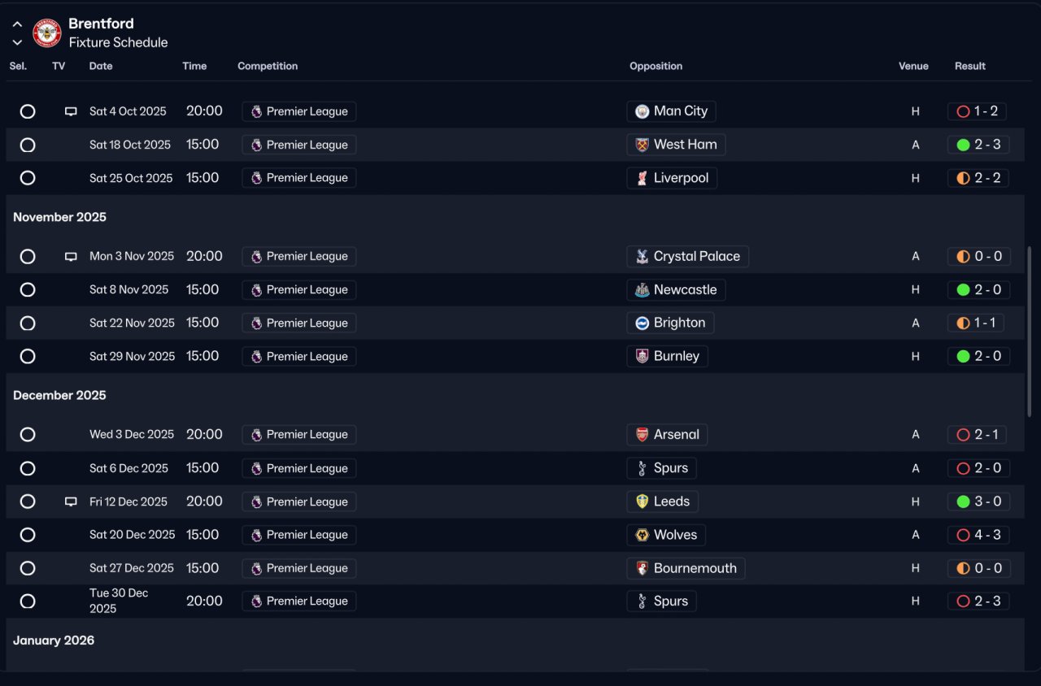Select the West Ham fixture radio button

[x=28, y=145]
